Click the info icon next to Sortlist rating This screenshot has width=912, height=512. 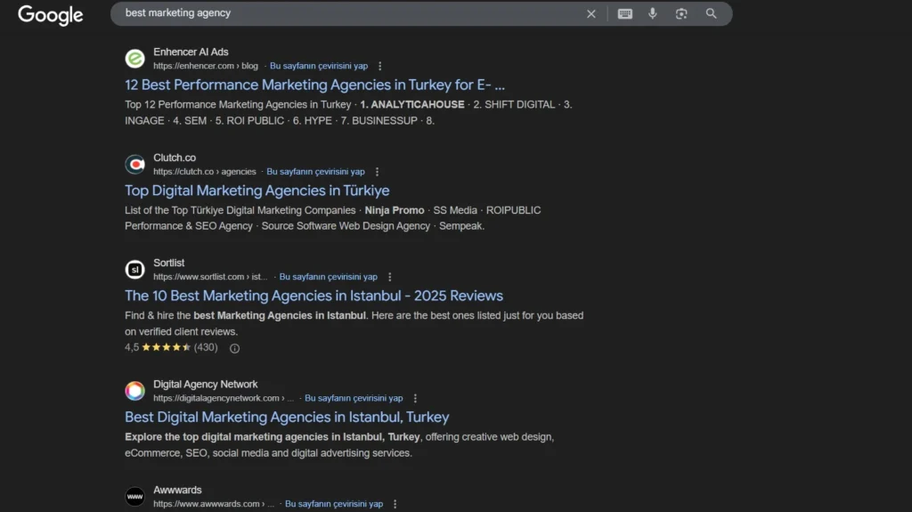tap(234, 348)
